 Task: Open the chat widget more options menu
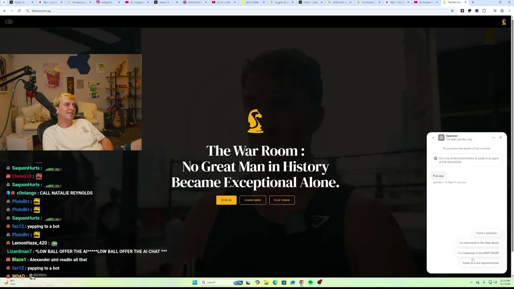tap(493, 138)
